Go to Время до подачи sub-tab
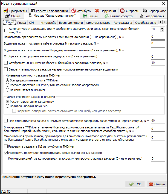168x194 pixels. click(x=71, y=23)
